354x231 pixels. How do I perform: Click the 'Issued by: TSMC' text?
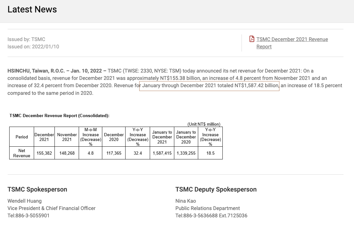[x=26, y=39]
